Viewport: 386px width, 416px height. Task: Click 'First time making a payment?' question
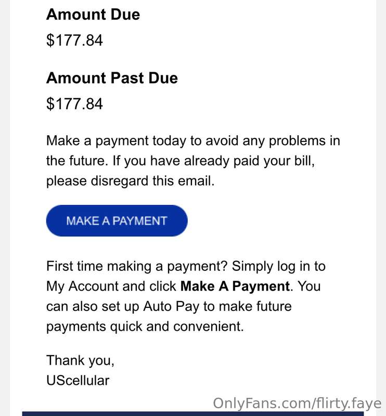pyautogui.click(x=137, y=266)
